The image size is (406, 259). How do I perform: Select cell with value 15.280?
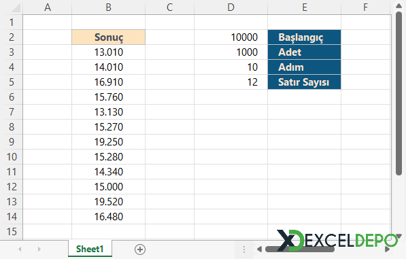pos(109,157)
